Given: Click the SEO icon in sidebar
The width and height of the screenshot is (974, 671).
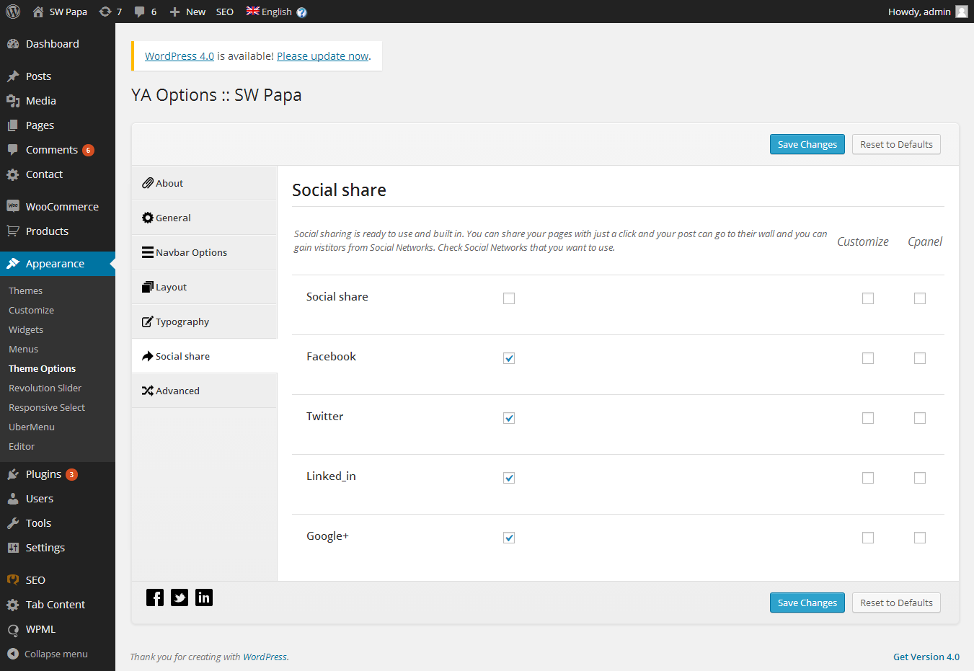Looking at the screenshot, I should 13,580.
